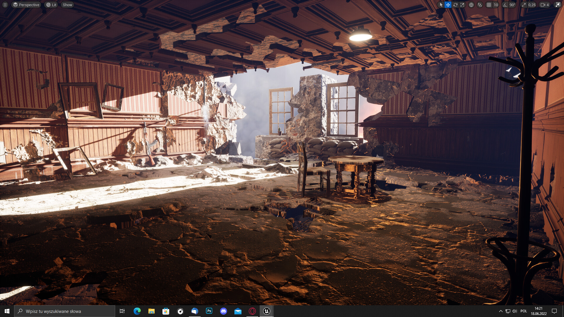Open the Show flags dropdown
The width and height of the screenshot is (564, 317).
[67, 5]
